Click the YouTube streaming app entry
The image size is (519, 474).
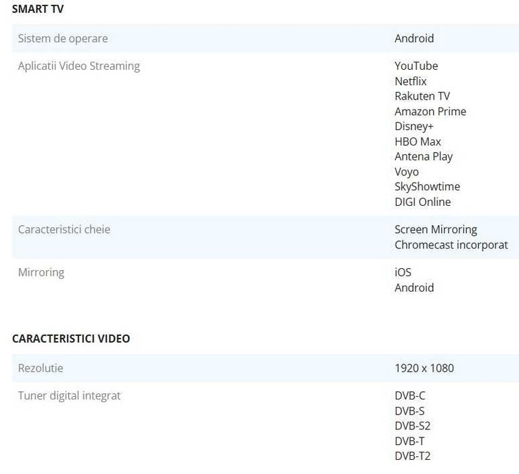(x=416, y=66)
